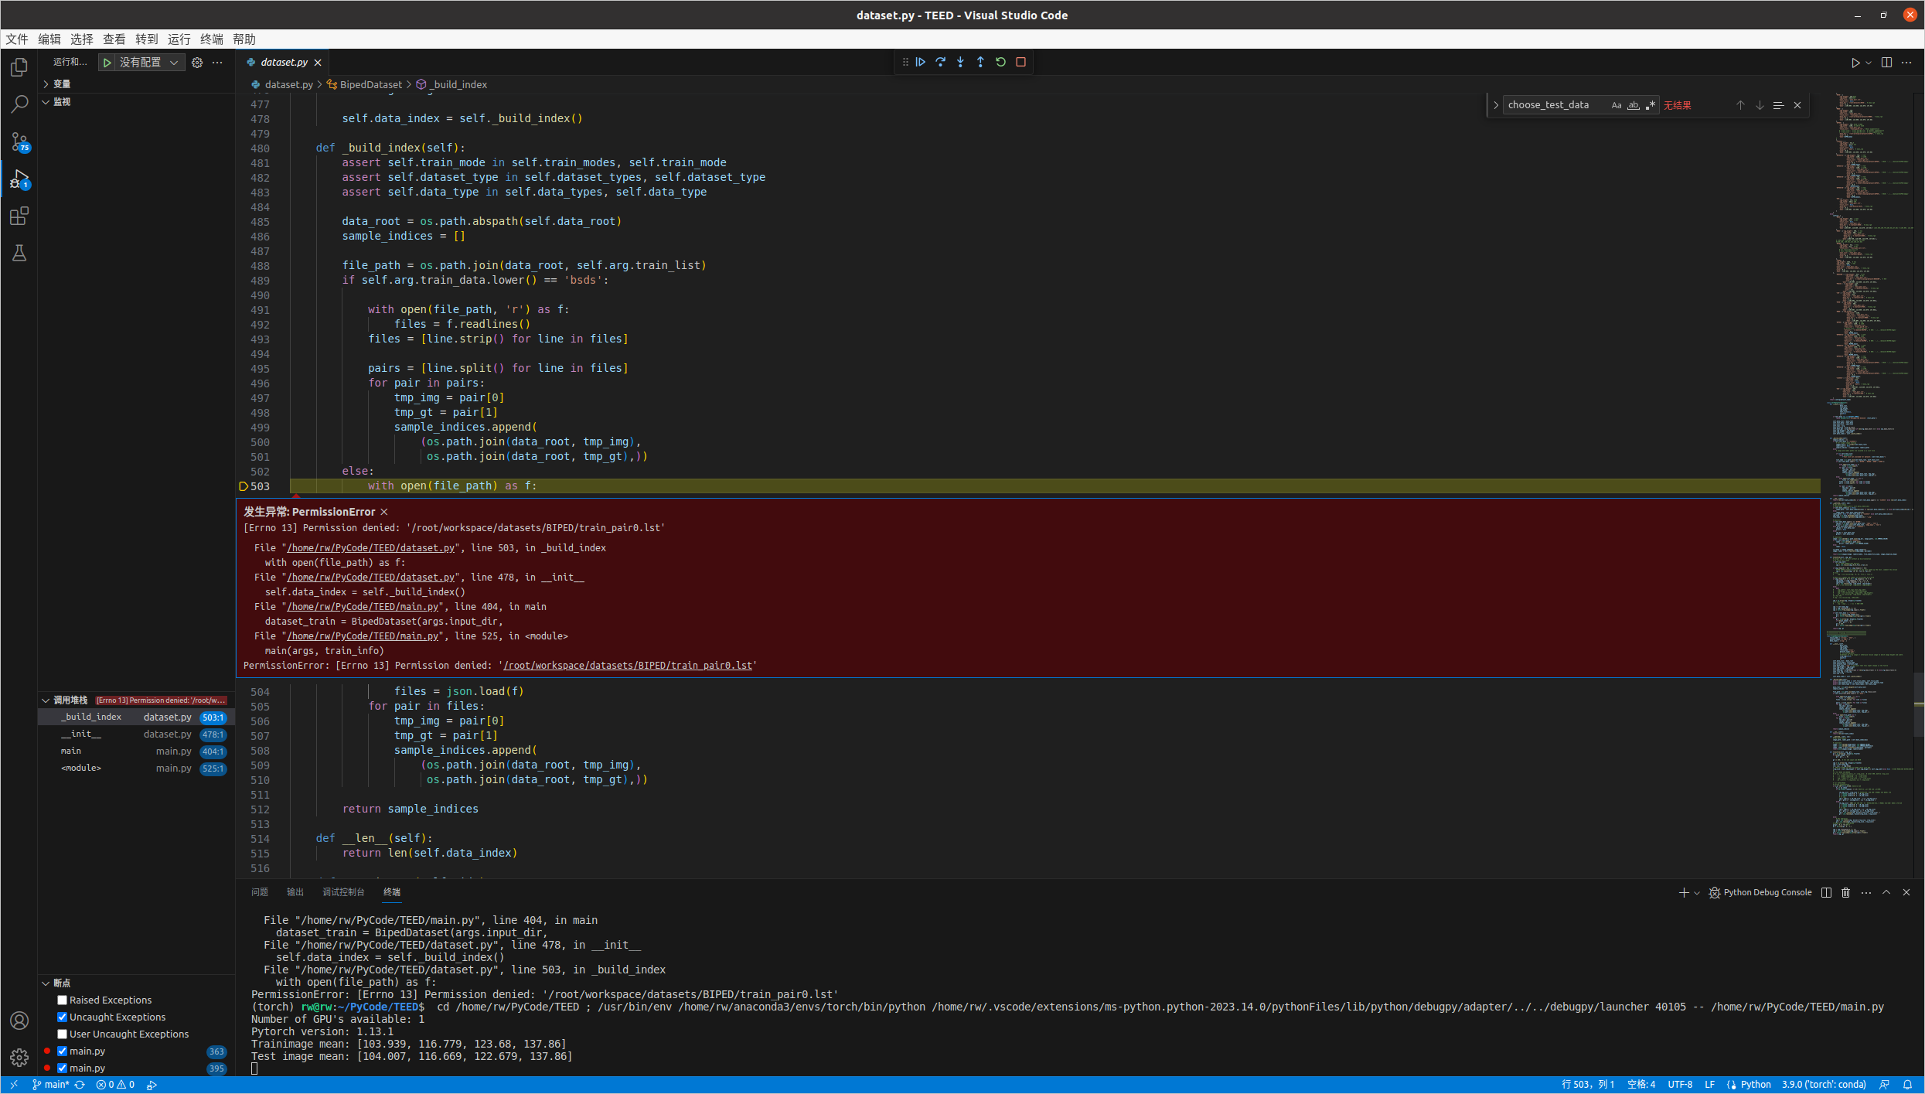1925x1094 pixels.
Task: Open the Explorer view in the activity bar
Action: pyautogui.click(x=19, y=67)
